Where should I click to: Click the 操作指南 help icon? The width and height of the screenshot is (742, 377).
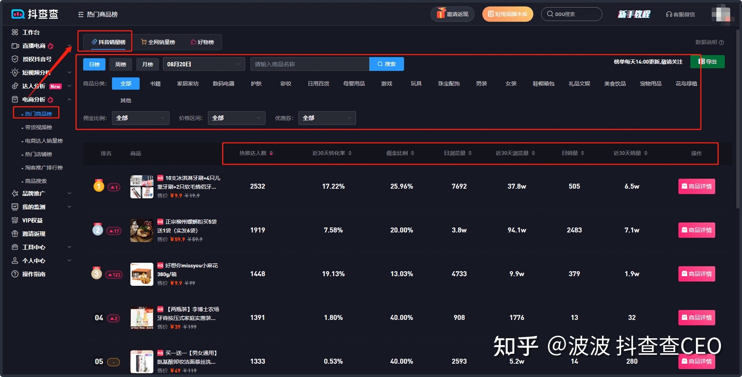(15, 274)
